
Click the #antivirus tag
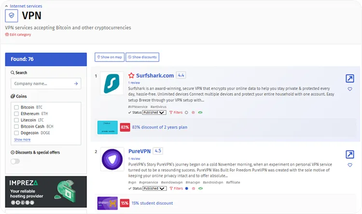point(158,107)
